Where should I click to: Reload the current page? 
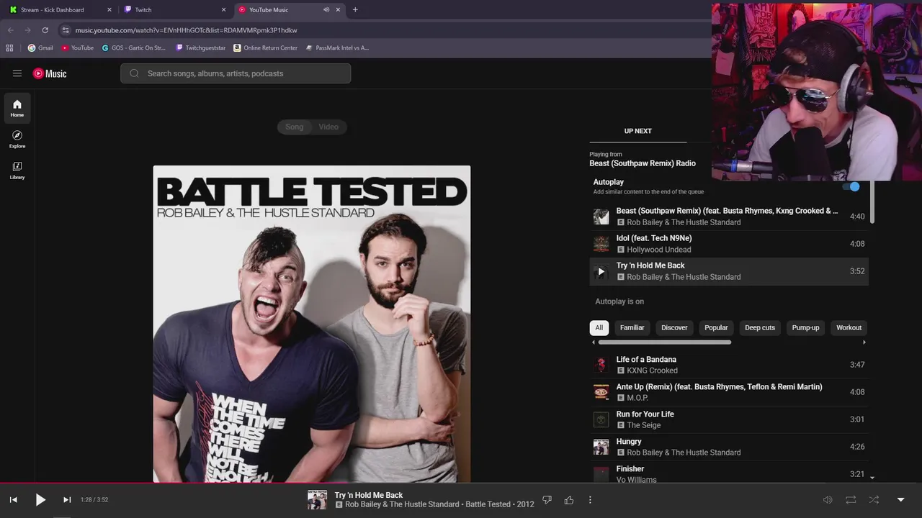(45, 30)
